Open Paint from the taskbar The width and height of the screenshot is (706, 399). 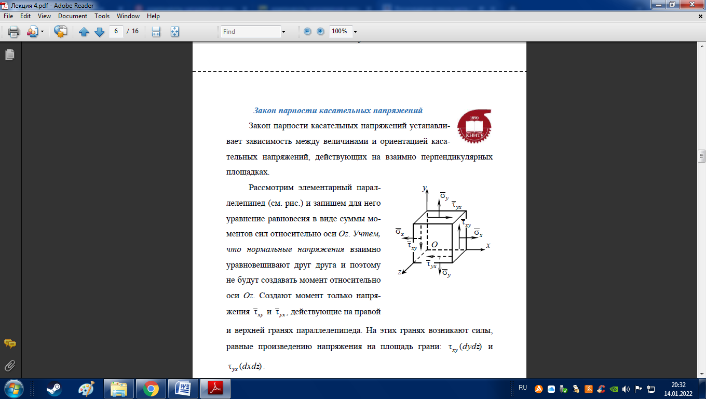click(86, 389)
